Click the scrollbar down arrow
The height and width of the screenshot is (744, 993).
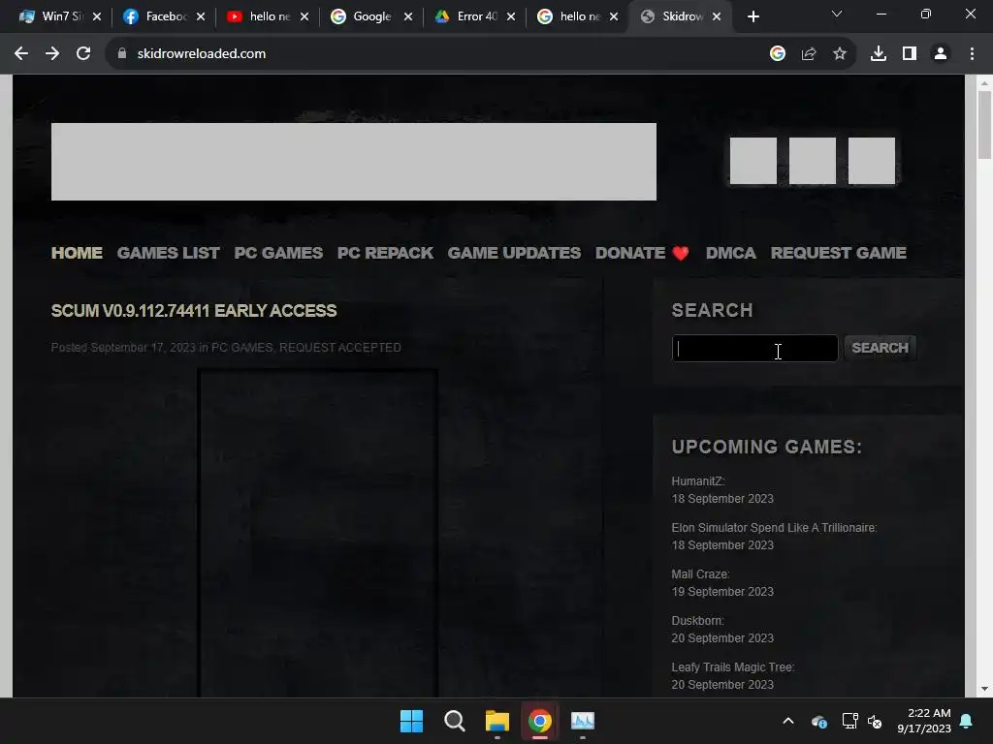[984, 689]
